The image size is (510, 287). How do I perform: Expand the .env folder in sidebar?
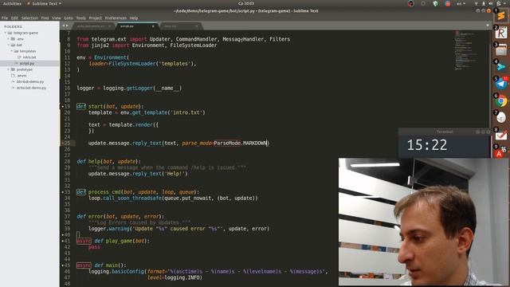[x=9, y=39]
